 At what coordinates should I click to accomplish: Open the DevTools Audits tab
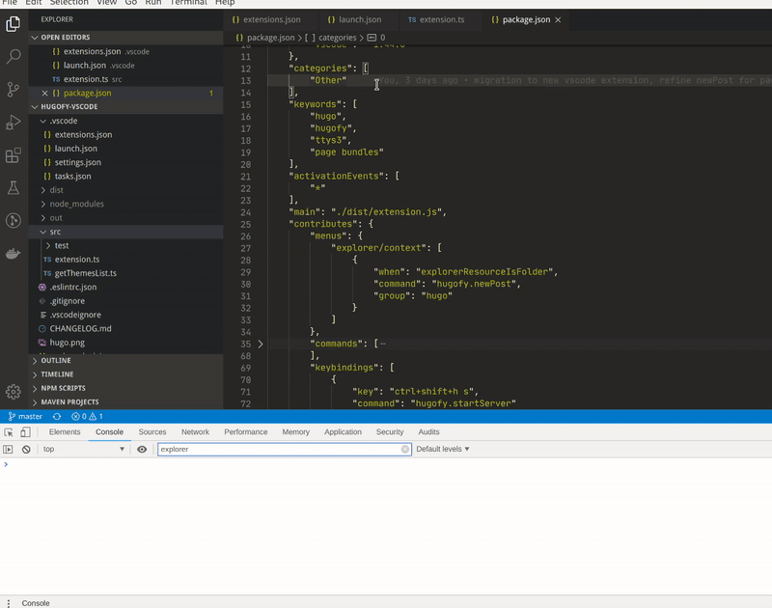click(x=428, y=431)
